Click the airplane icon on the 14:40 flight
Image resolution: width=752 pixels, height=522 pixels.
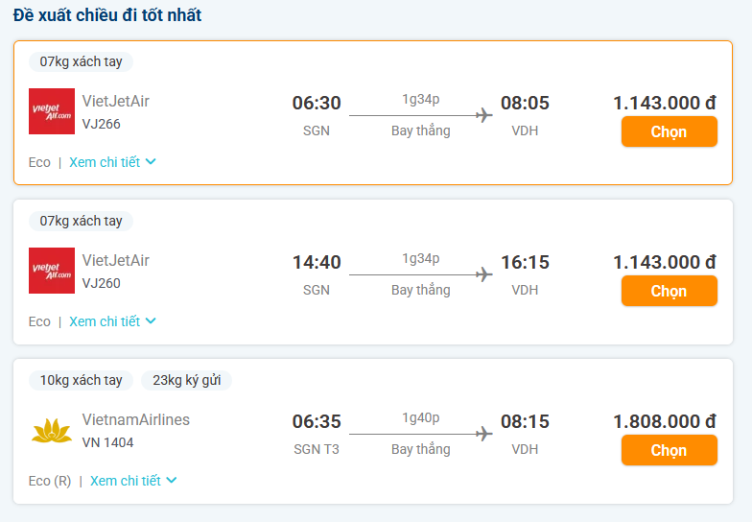pyautogui.click(x=483, y=274)
